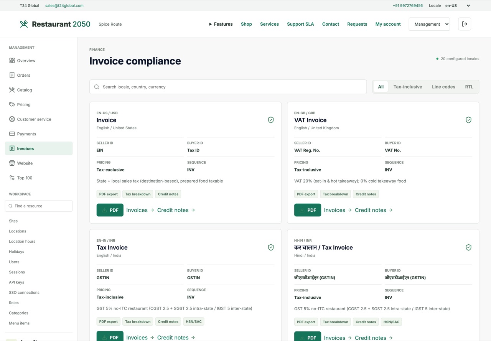Select the Tax-inclusive filter tab
The height and width of the screenshot is (341, 491).
point(408,87)
